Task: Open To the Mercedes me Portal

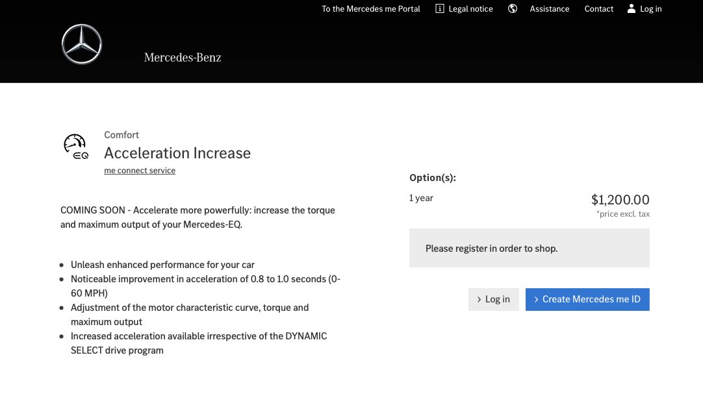Action: point(371,9)
